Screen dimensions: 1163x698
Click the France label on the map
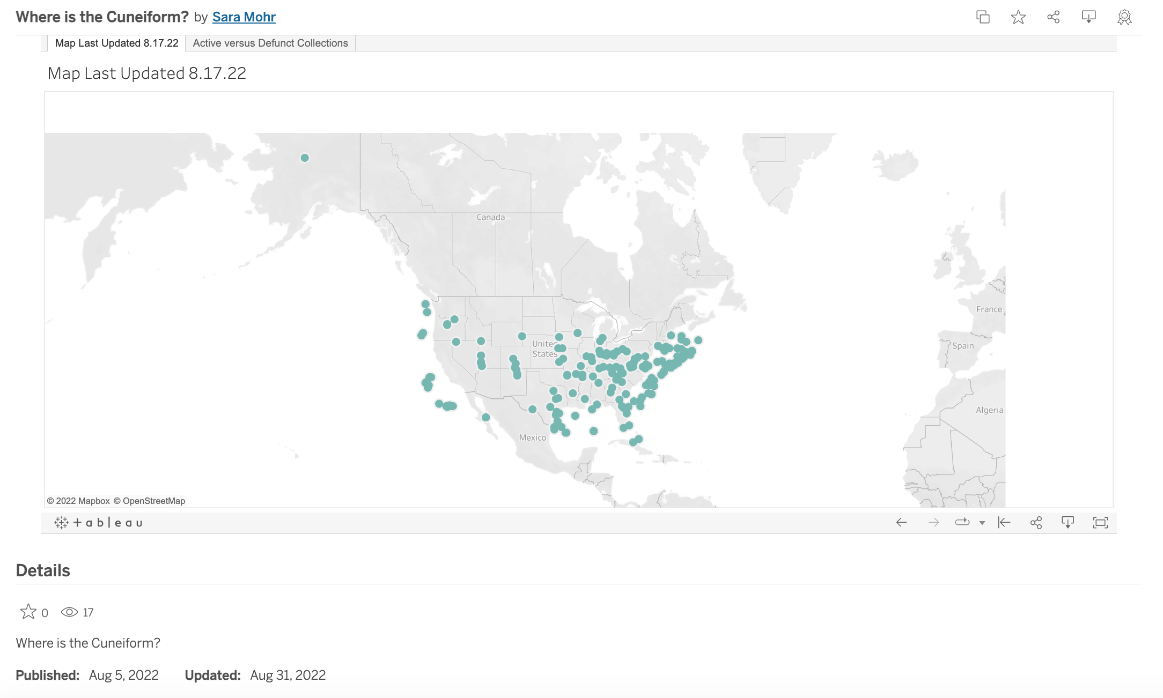989,309
